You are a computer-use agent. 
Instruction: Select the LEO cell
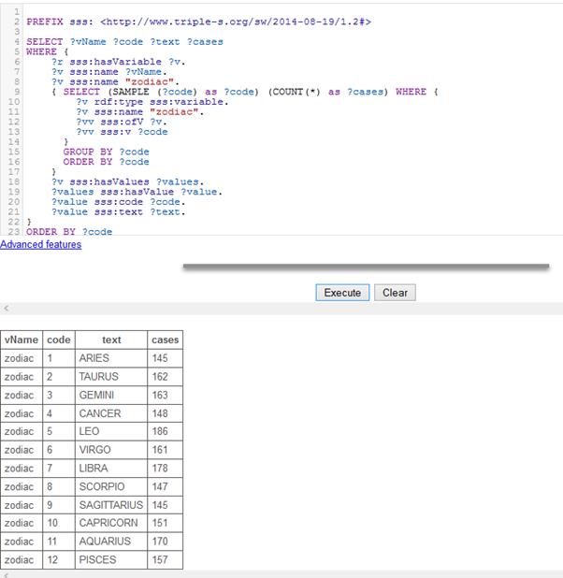[x=111, y=431]
